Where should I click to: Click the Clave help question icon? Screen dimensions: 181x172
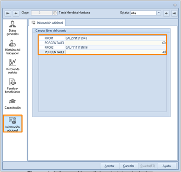click(54, 13)
